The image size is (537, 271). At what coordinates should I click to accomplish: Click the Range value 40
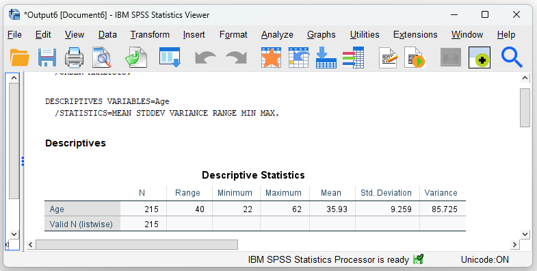click(200, 209)
